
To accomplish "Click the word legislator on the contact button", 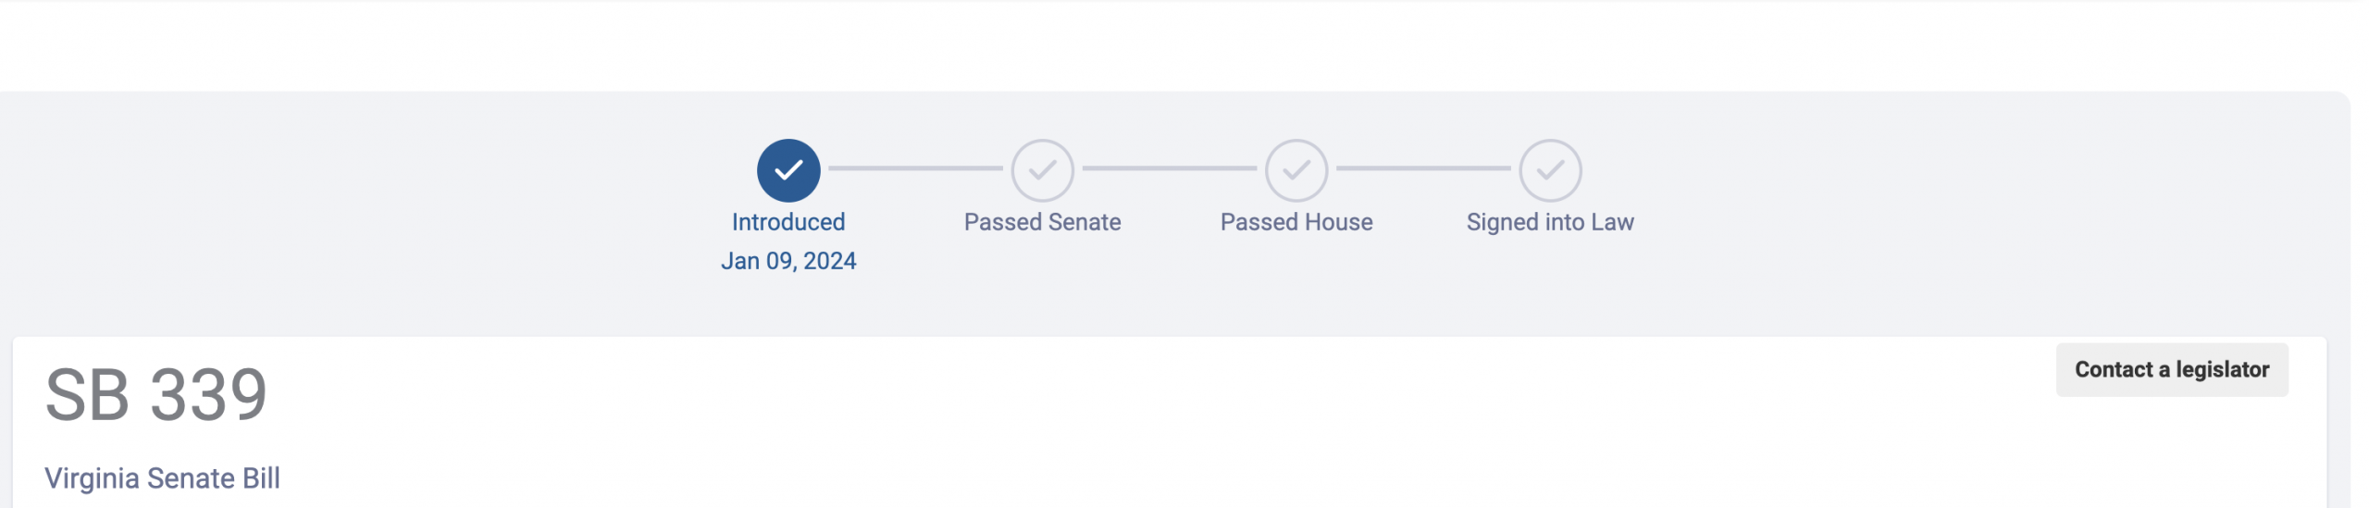I will pyautogui.click(x=2222, y=370).
